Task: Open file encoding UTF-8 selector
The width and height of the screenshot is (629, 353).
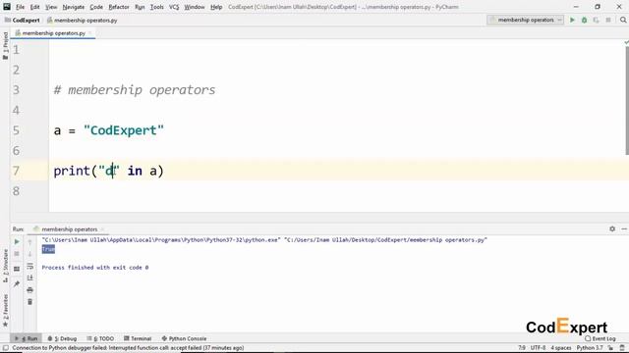Action: click(538, 348)
